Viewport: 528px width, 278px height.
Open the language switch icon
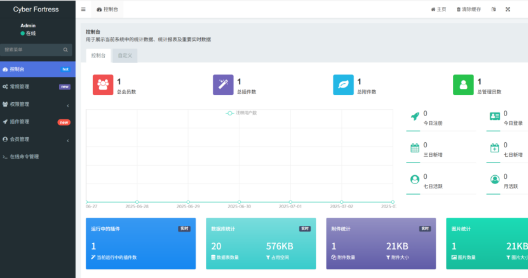pos(493,10)
